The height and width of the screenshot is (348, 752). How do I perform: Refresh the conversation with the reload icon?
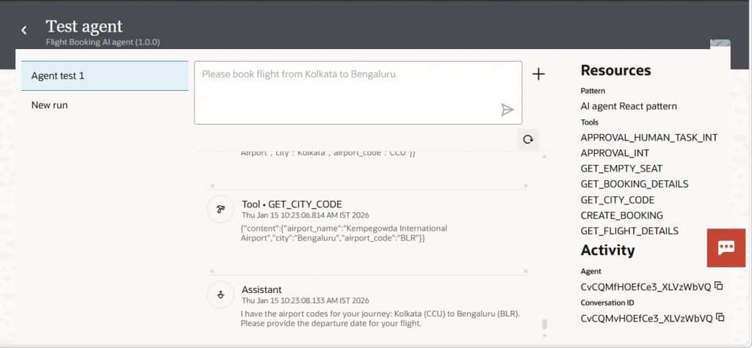pyautogui.click(x=528, y=139)
